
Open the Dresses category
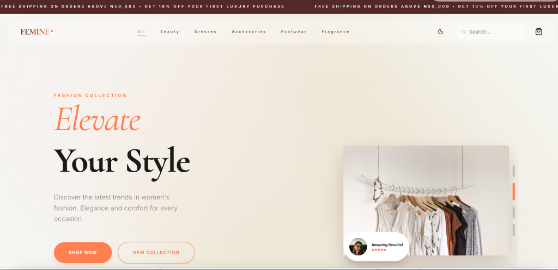pos(205,32)
